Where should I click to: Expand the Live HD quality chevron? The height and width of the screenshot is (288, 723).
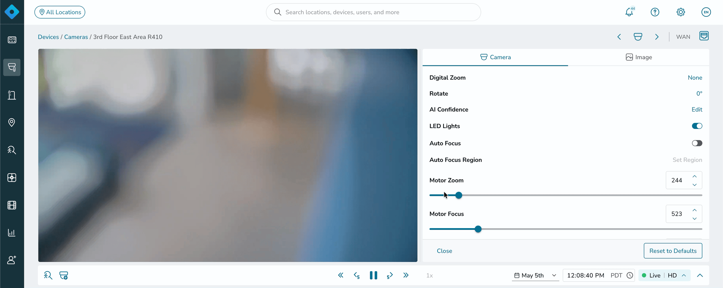tap(684, 275)
